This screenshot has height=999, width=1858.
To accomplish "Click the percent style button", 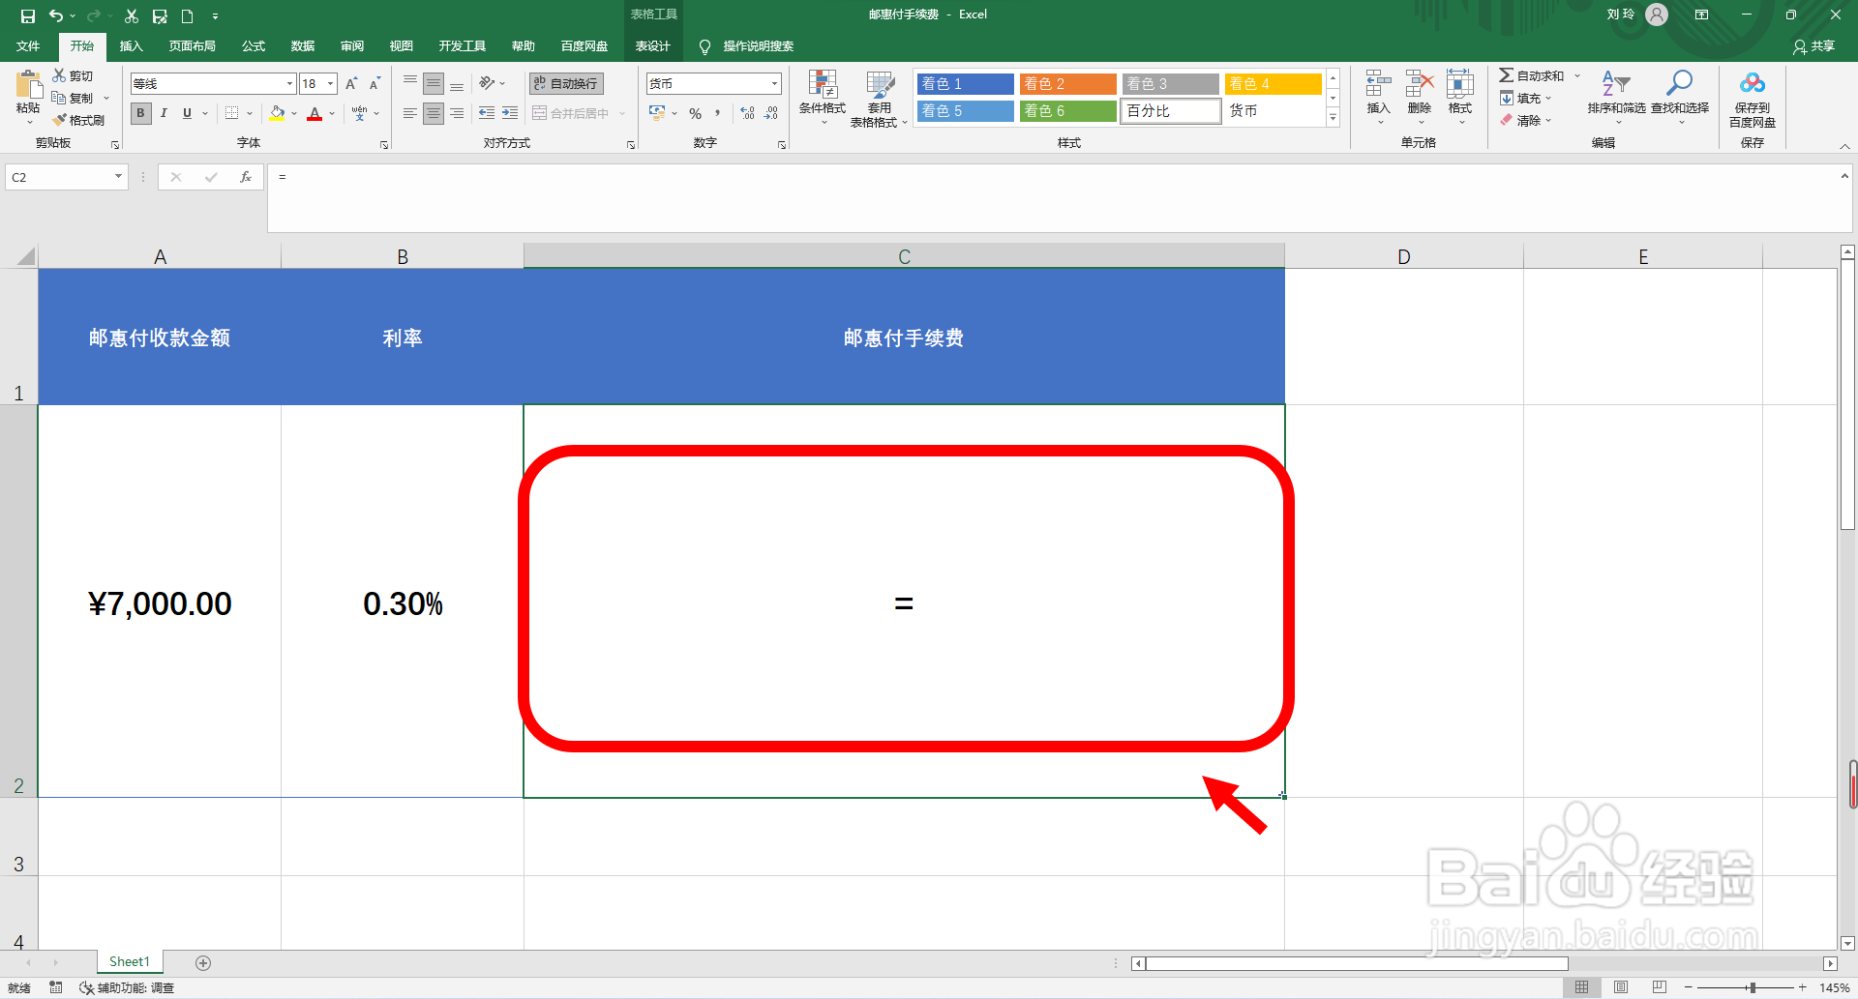I will (x=695, y=113).
